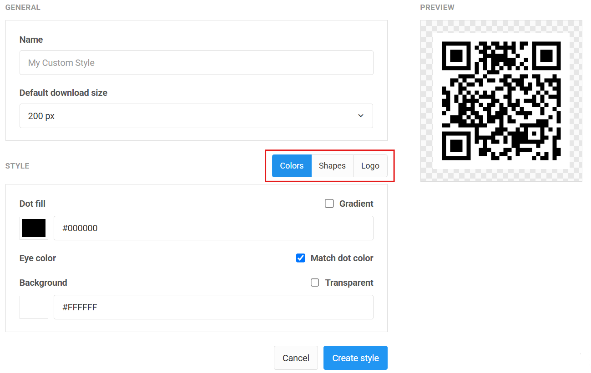Tick the Transparent background checkbox
Screen dimensions: 591x373
click(x=315, y=283)
